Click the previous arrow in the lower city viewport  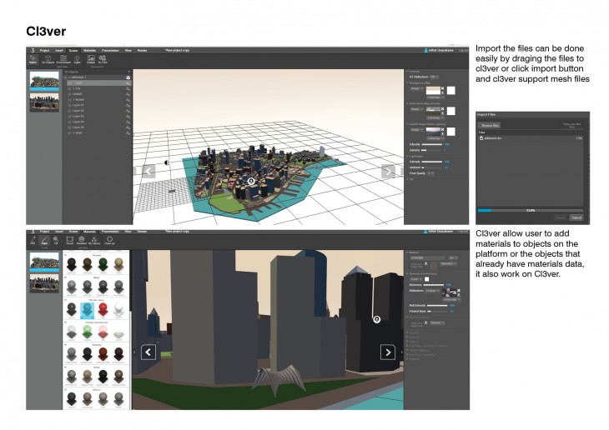click(148, 352)
